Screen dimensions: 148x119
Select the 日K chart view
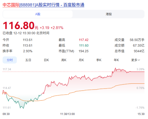pos(46,60)
